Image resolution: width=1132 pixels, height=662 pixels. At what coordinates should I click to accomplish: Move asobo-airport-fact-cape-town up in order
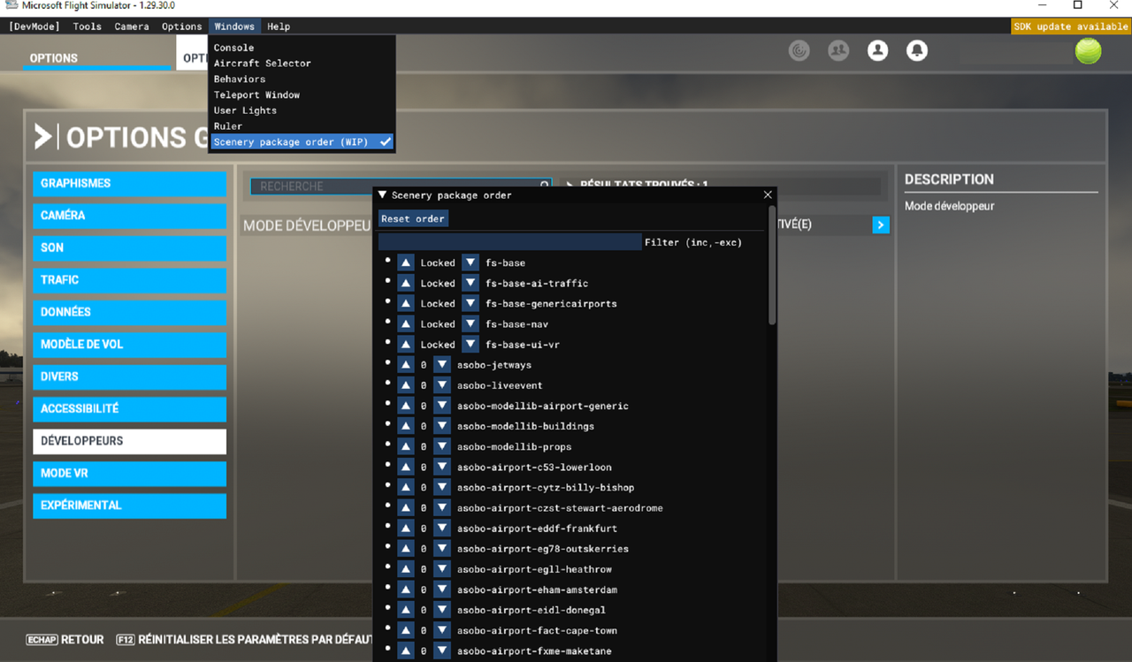click(x=405, y=630)
